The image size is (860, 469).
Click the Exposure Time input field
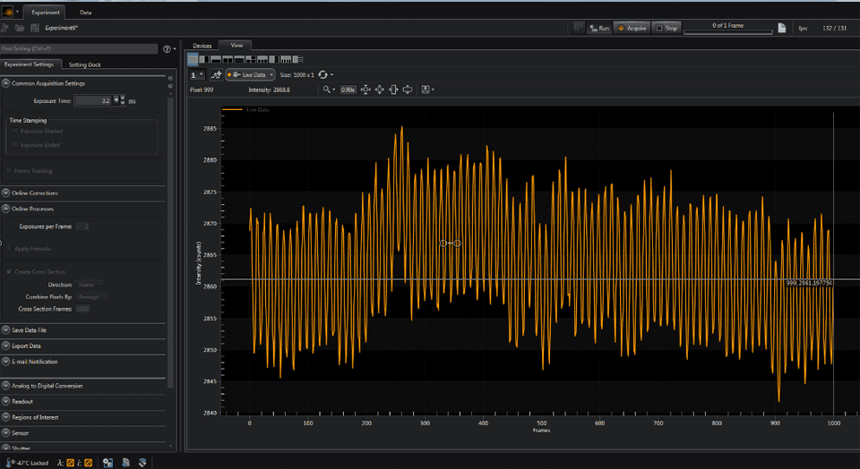click(93, 101)
